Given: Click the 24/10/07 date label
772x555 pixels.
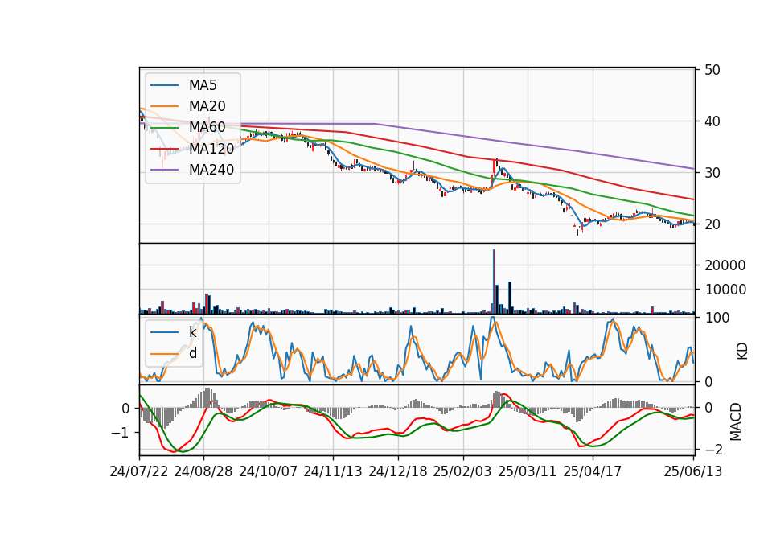Looking at the screenshot, I should point(269,471).
